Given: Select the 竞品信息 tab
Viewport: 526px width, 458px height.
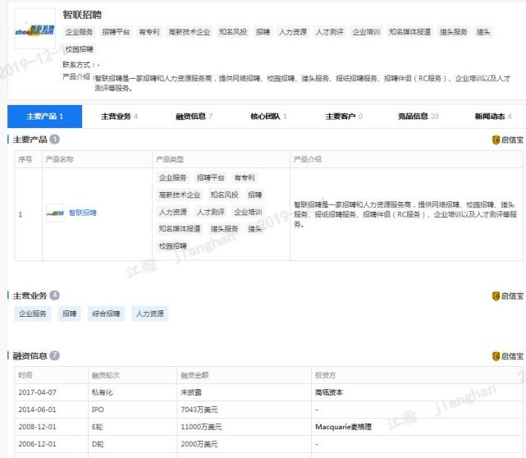Looking at the screenshot, I should click(418, 117).
